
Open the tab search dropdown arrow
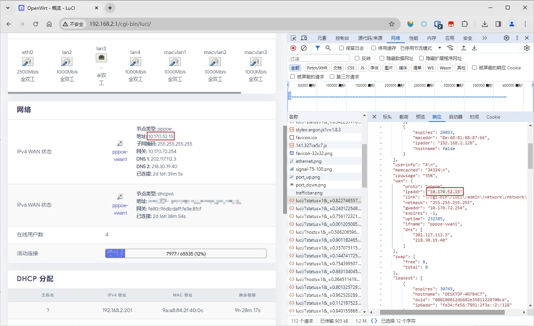[8, 8]
